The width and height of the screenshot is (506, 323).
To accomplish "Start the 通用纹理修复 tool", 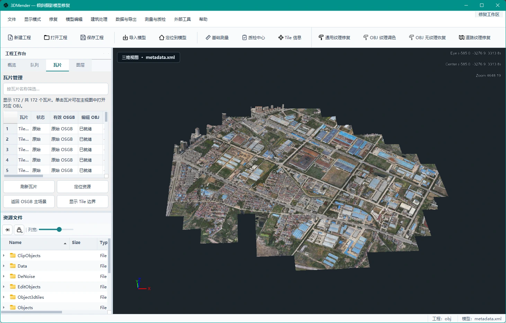I will [335, 37].
